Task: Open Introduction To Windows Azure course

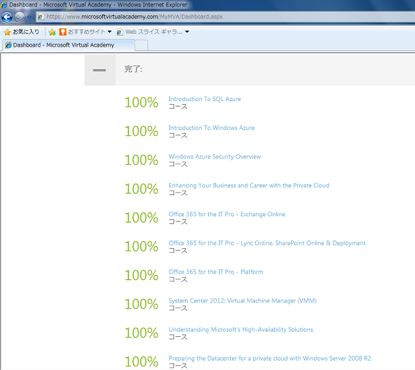Action: click(211, 128)
